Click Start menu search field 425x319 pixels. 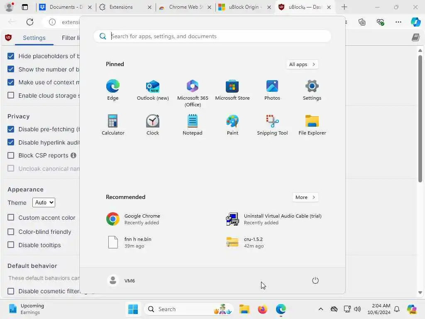point(212,37)
